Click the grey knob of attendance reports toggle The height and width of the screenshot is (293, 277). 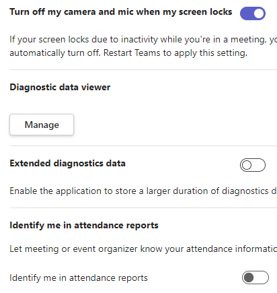pos(249,278)
